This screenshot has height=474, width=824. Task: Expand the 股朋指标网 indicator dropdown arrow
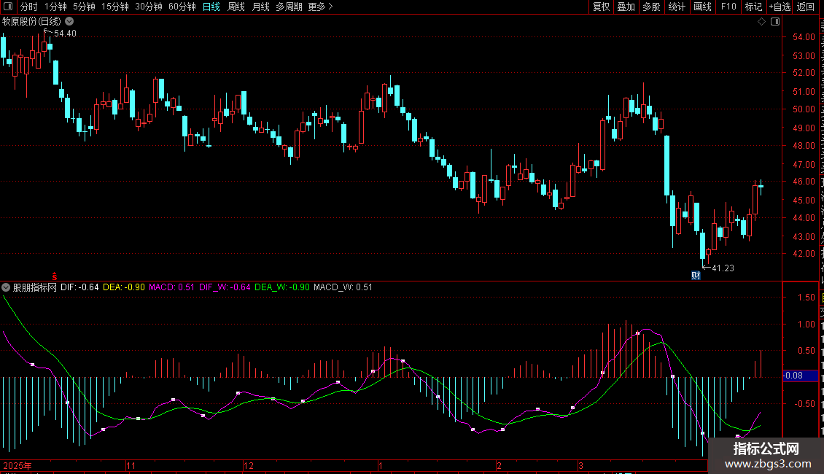click(x=7, y=287)
